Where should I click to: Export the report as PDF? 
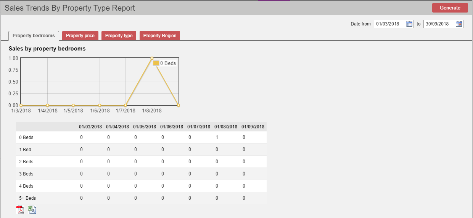tap(20, 210)
